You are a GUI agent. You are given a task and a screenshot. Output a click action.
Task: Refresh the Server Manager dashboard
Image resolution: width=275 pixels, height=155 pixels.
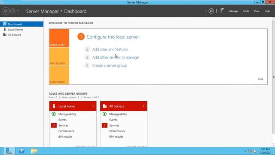211,11
